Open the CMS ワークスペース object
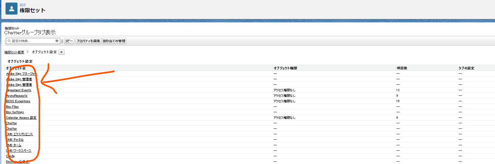Viewport: 495px width, 164px height. [x=19, y=151]
